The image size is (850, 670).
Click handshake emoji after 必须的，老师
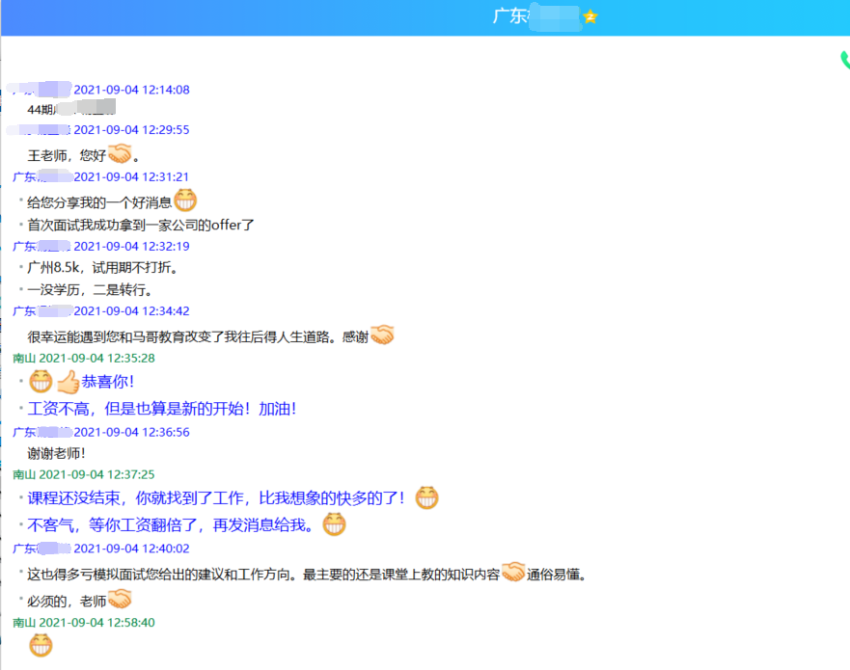120,600
